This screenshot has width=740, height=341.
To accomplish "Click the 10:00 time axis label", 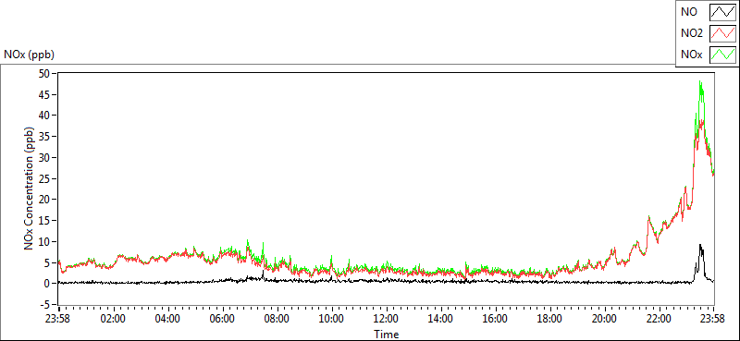I will pyautogui.click(x=331, y=319).
